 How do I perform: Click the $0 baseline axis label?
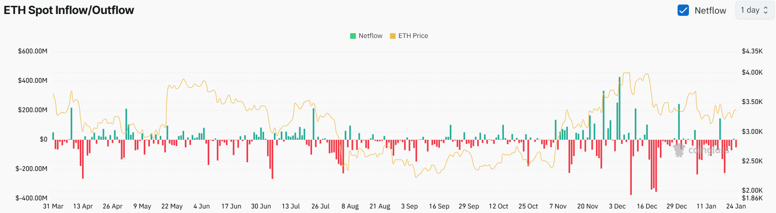click(x=44, y=139)
